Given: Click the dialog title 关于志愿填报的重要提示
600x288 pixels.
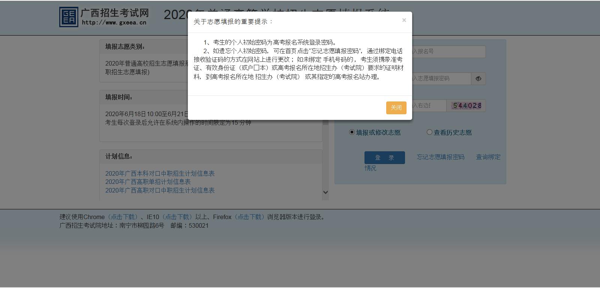Looking at the screenshot, I should (x=233, y=22).
